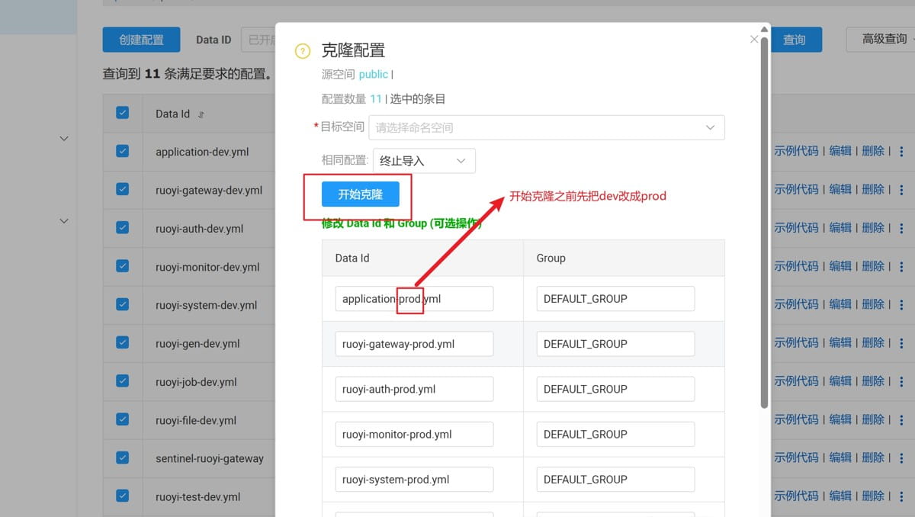Viewport: 915px width, 517px height.
Task: Open 示例代码 for application-dev.yml row
Action: 796,152
